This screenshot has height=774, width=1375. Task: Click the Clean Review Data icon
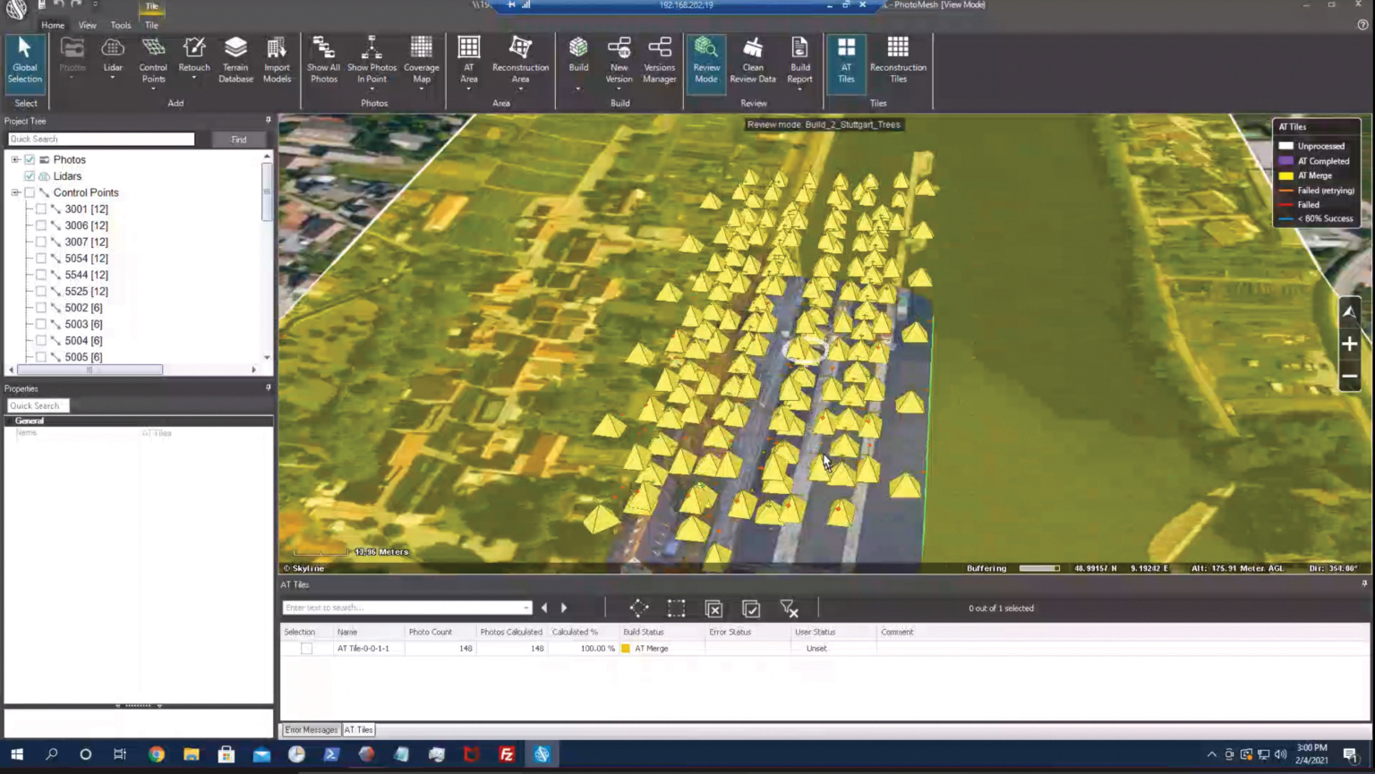[753, 59]
